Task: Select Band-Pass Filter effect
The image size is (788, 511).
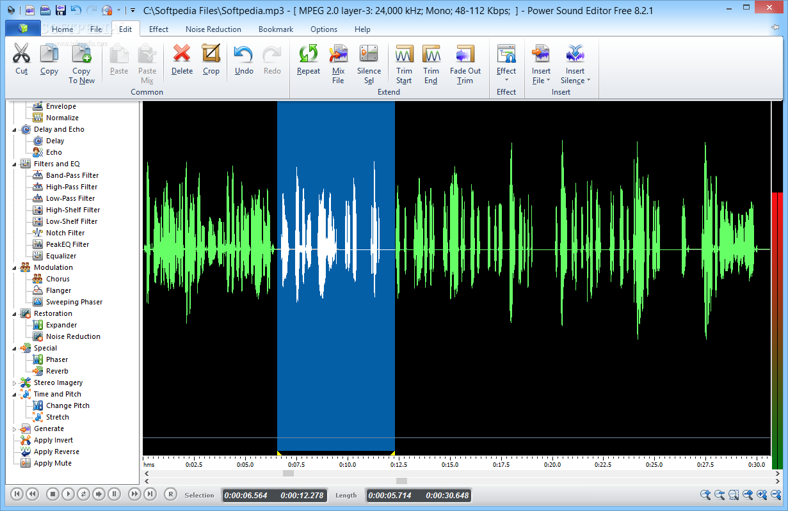Action: [72, 175]
